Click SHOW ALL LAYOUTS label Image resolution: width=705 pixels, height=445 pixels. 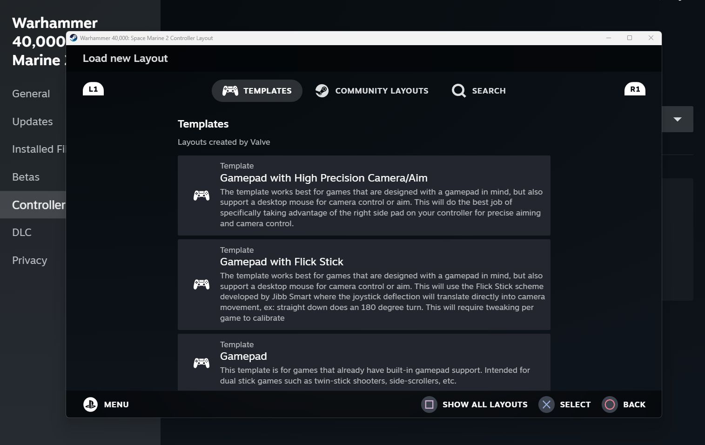485,405
